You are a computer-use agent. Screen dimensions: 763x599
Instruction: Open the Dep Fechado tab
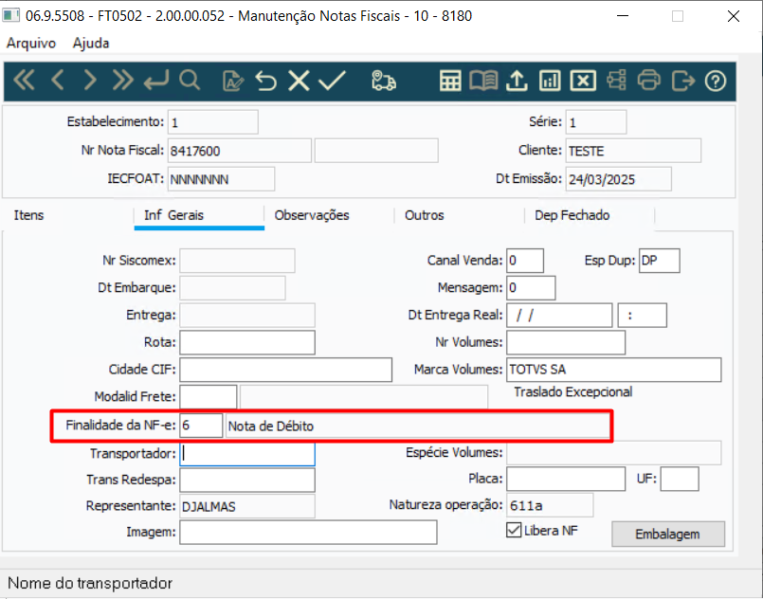coord(572,215)
